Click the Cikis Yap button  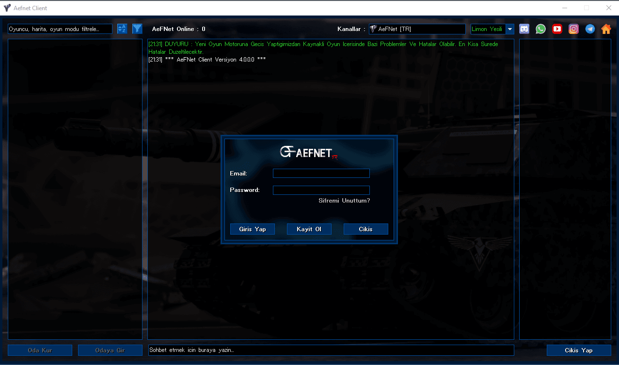click(x=579, y=350)
